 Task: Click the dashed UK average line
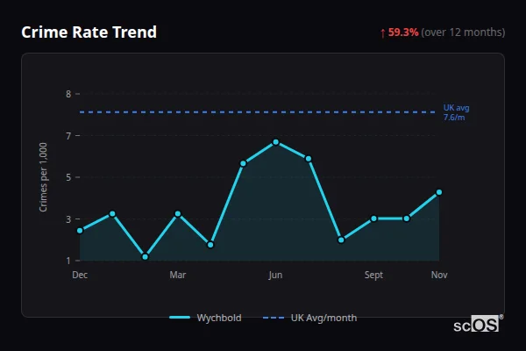coord(258,112)
